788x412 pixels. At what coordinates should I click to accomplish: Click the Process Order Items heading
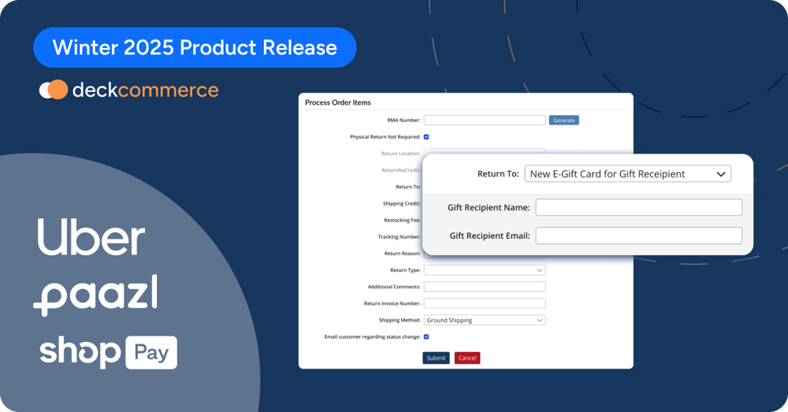[337, 102]
